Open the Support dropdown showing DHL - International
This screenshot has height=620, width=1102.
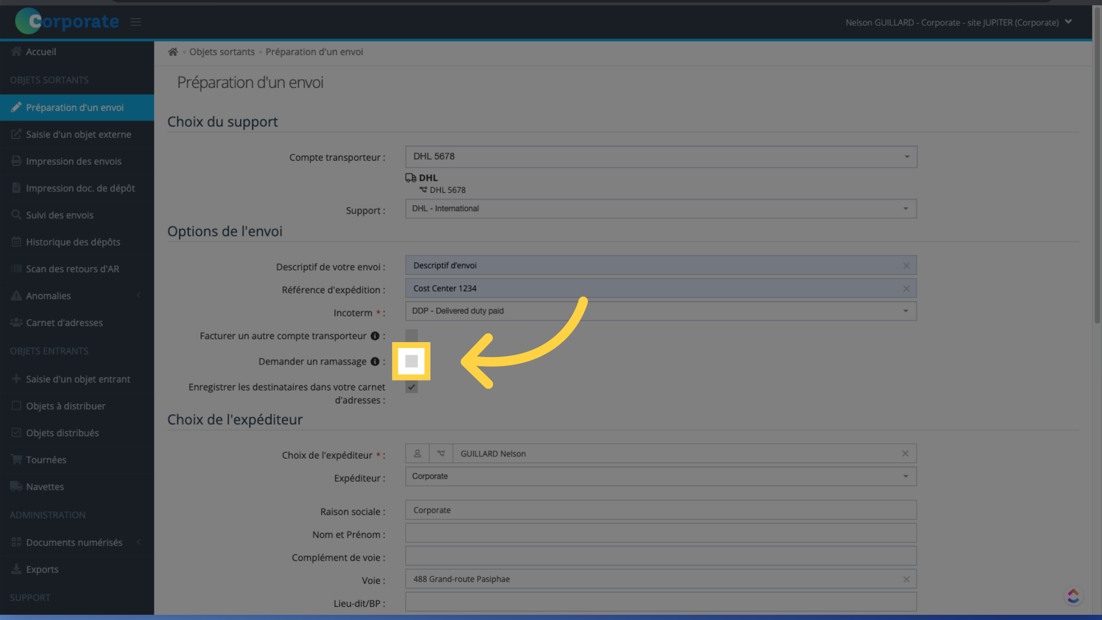tap(661, 208)
